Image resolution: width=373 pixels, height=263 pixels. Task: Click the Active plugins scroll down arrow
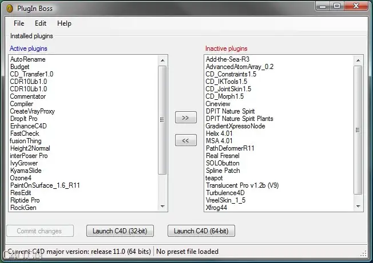coord(162,207)
